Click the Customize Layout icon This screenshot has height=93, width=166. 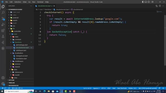click(153, 2)
